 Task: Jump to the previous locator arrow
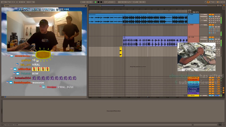(189, 12)
